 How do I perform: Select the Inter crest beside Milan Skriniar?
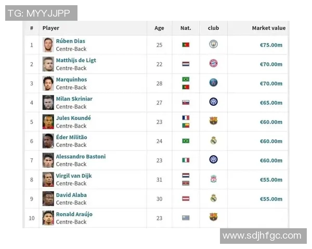pos(213,102)
